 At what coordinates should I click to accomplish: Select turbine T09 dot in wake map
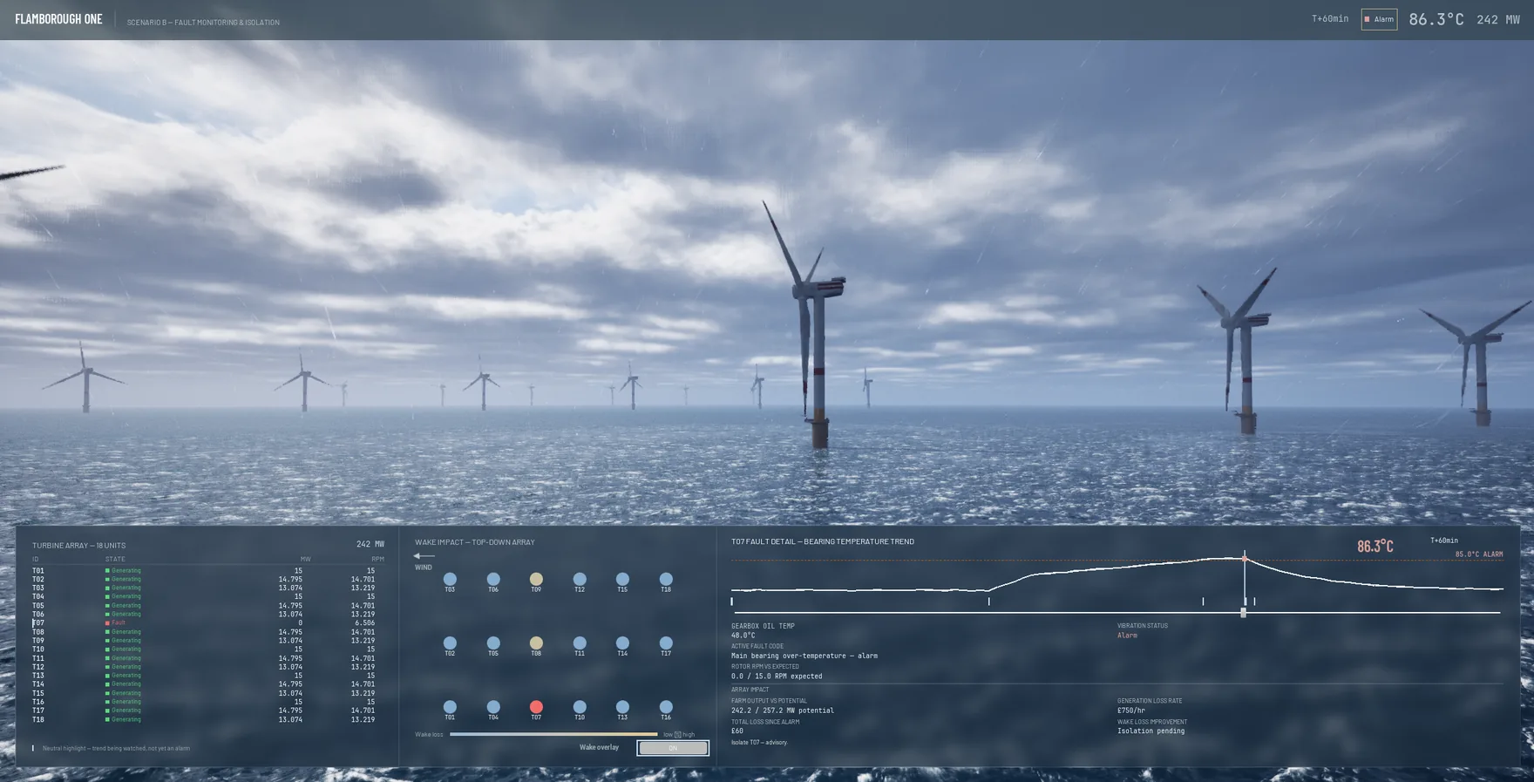pyautogui.click(x=536, y=579)
